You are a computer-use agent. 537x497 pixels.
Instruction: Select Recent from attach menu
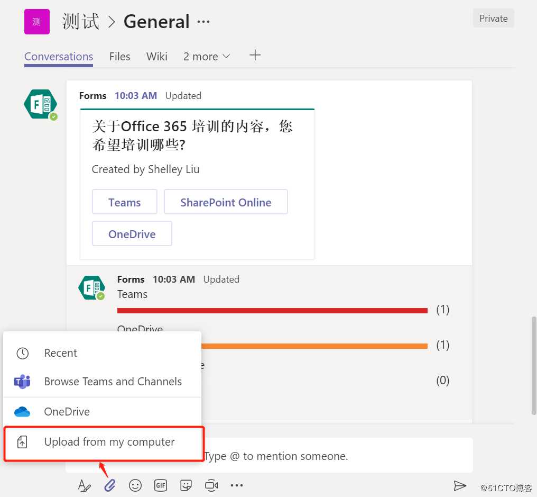[x=102, y=353]
